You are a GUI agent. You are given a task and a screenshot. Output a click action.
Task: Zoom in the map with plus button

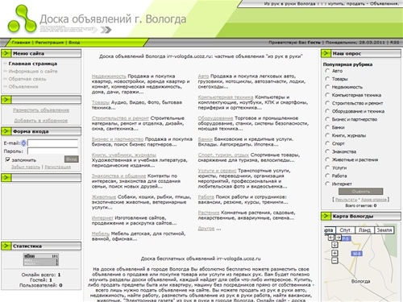tap(334, 253)
